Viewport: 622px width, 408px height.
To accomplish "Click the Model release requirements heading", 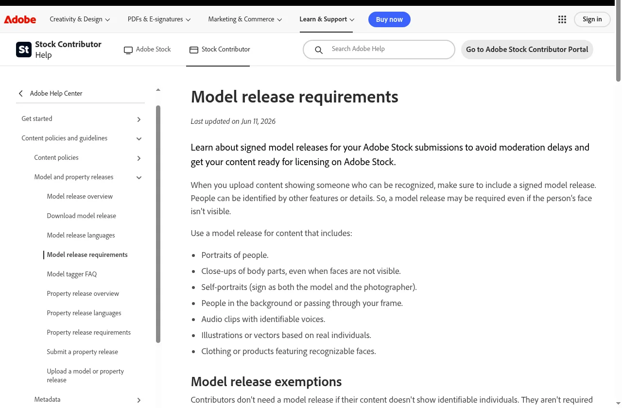I will click(x=294, y=97).
